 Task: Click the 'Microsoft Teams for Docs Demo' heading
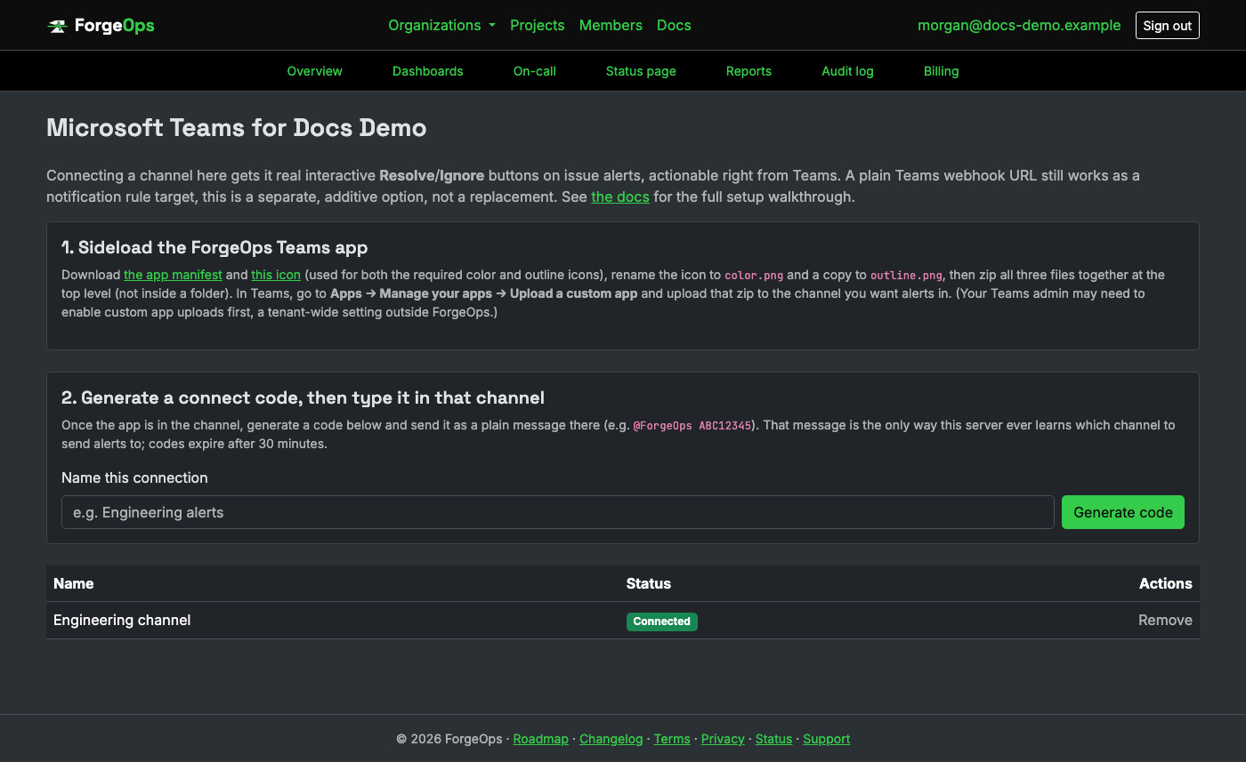coord(237,128)
